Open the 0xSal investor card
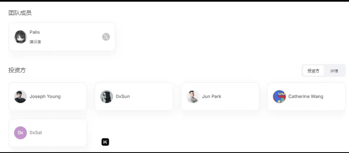The width and height of the screenshot is (349, 153). (x=48, y=133)
